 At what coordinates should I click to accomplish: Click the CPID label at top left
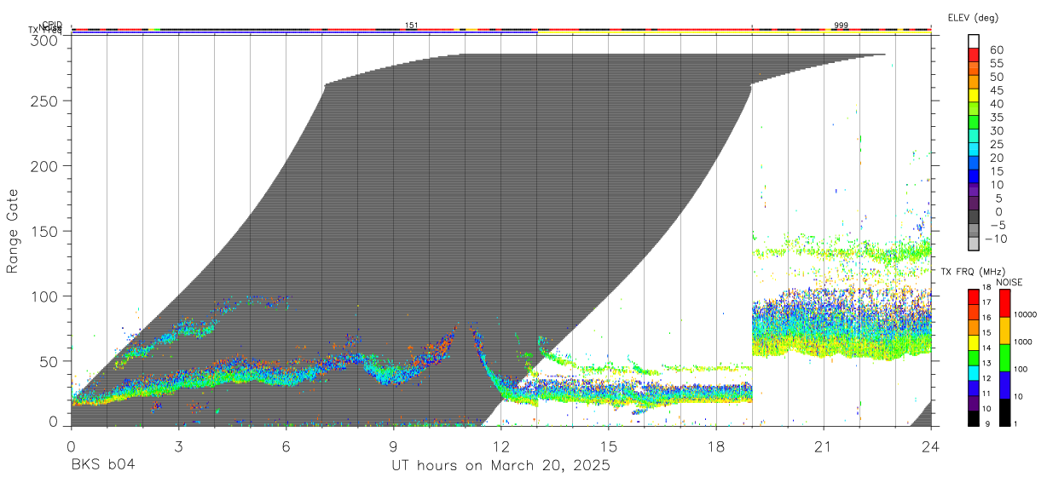52,26
